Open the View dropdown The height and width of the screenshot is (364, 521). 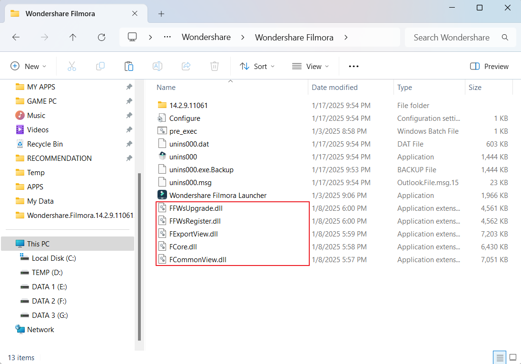pyautogui.click(x=311, y=66)
